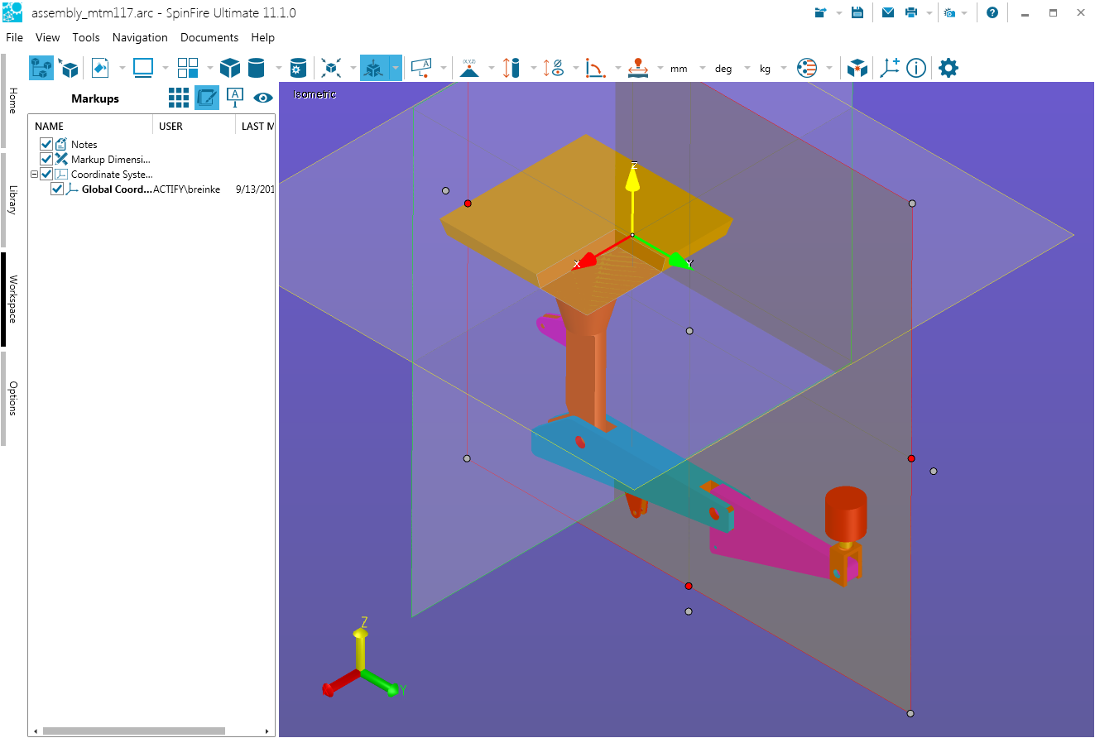Click the USER column header
This screenshot has width=1095, height=738.
(x=171, y=126)
